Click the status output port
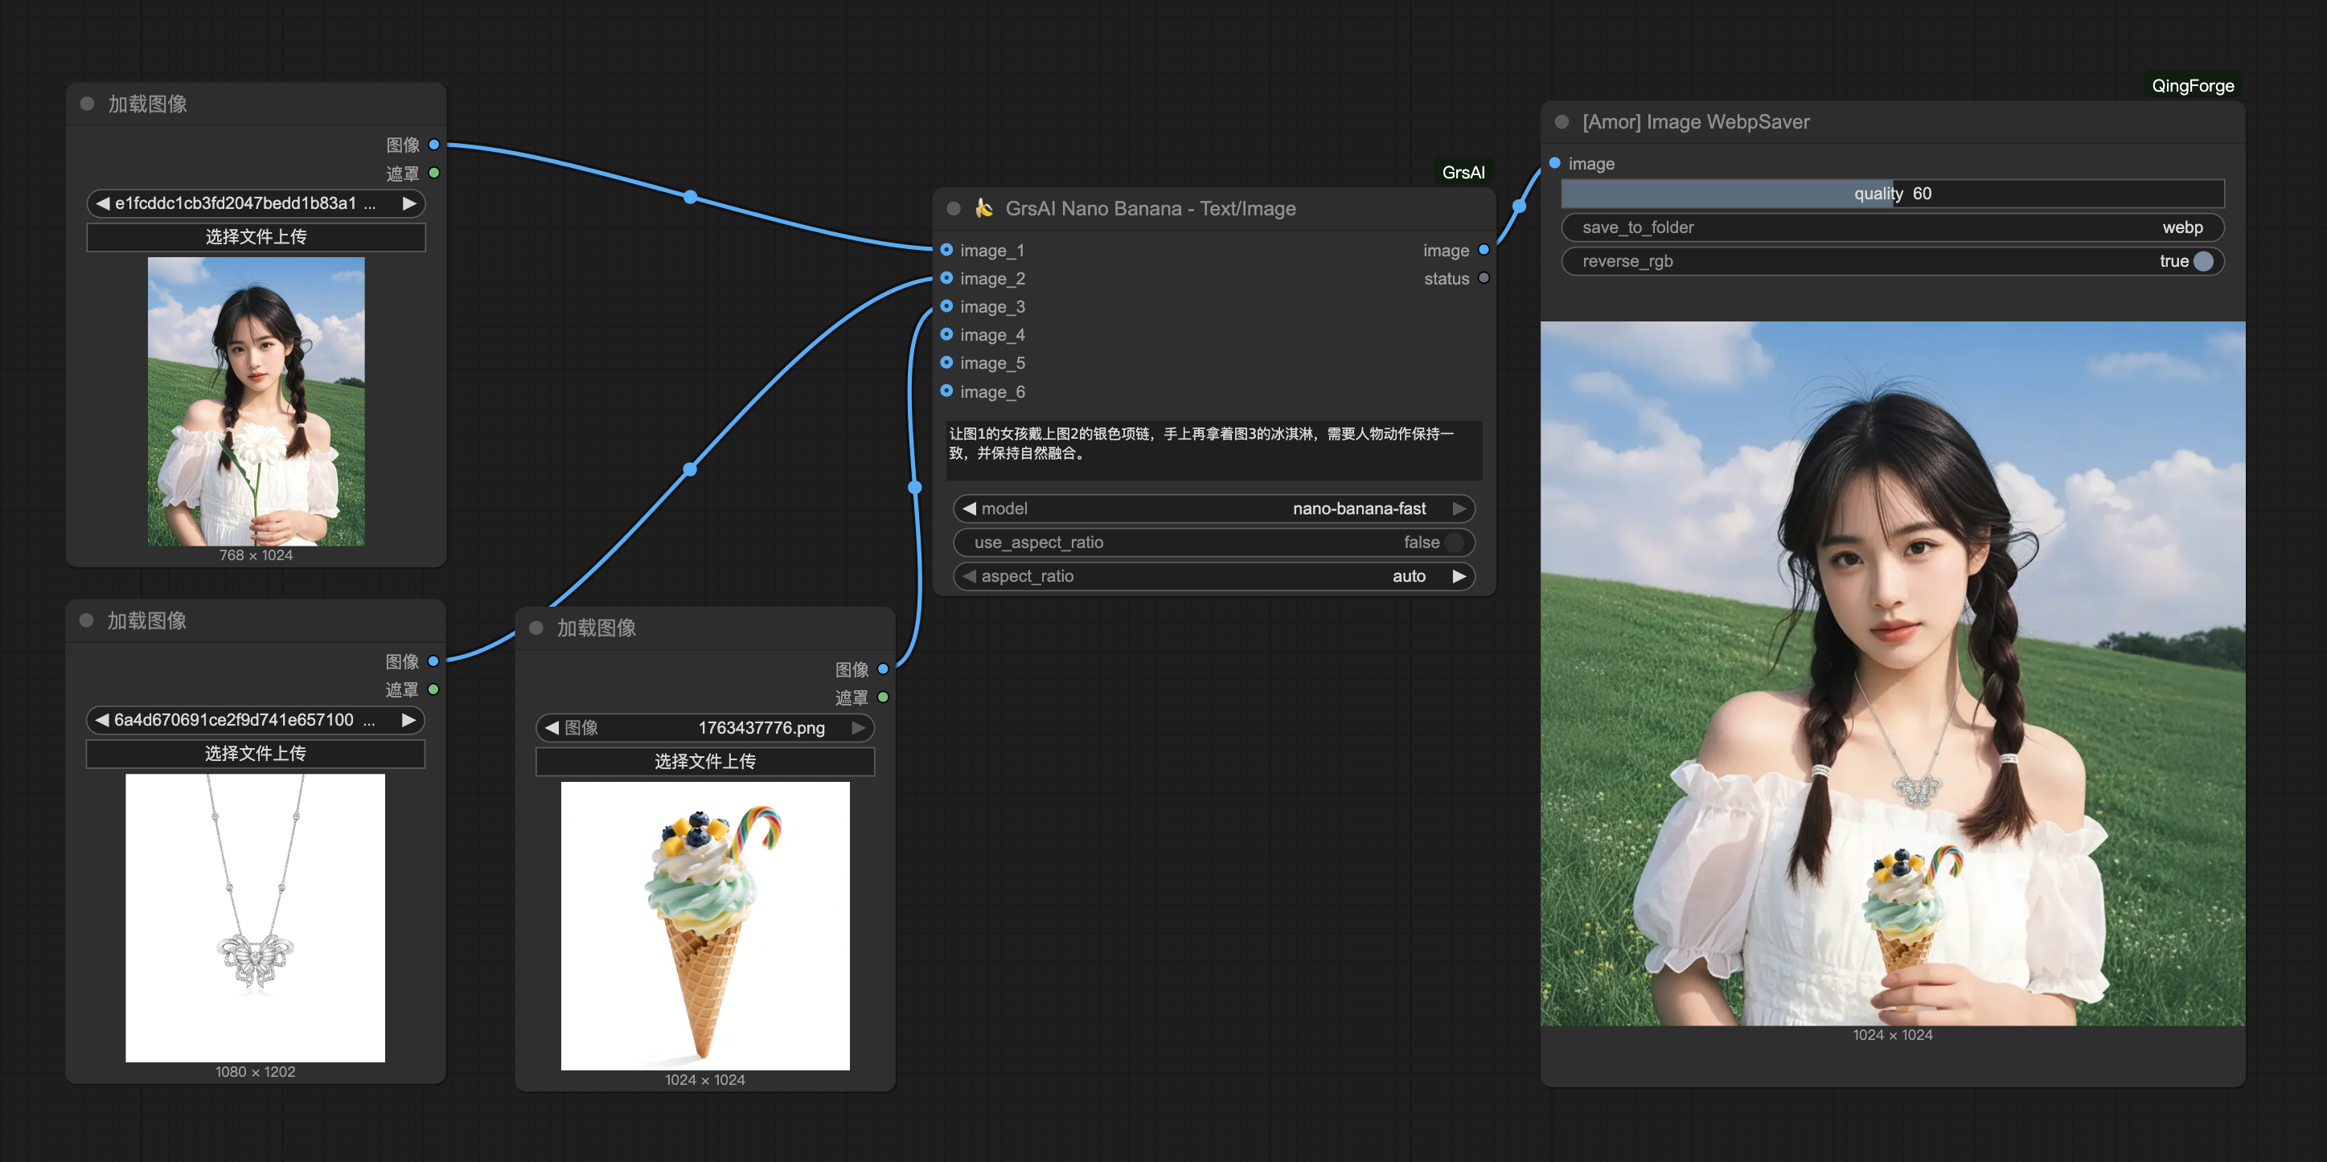This screenshot has width=2327, height=1162. tap(1484, 278)
